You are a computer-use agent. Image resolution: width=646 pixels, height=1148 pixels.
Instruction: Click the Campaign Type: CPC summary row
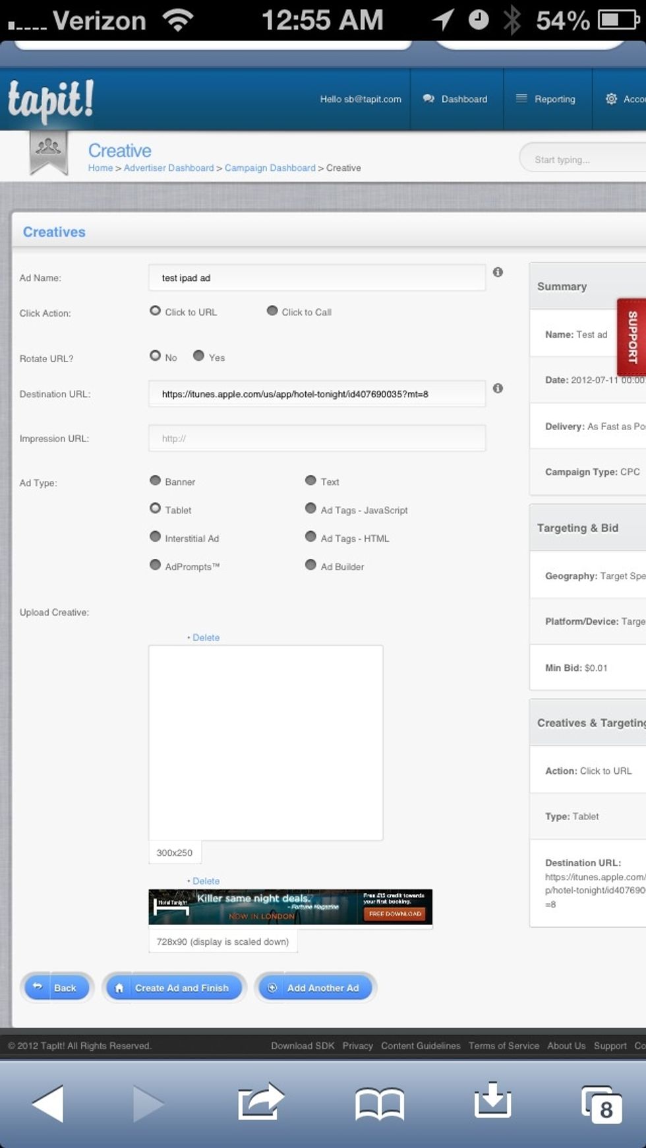588,472
